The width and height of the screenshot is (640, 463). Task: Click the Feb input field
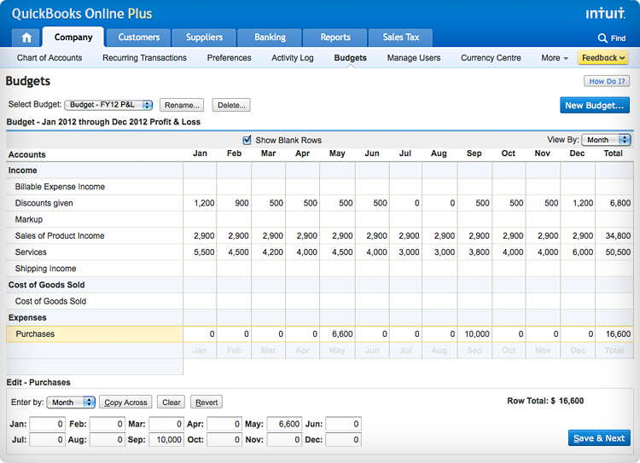(107, 424)
